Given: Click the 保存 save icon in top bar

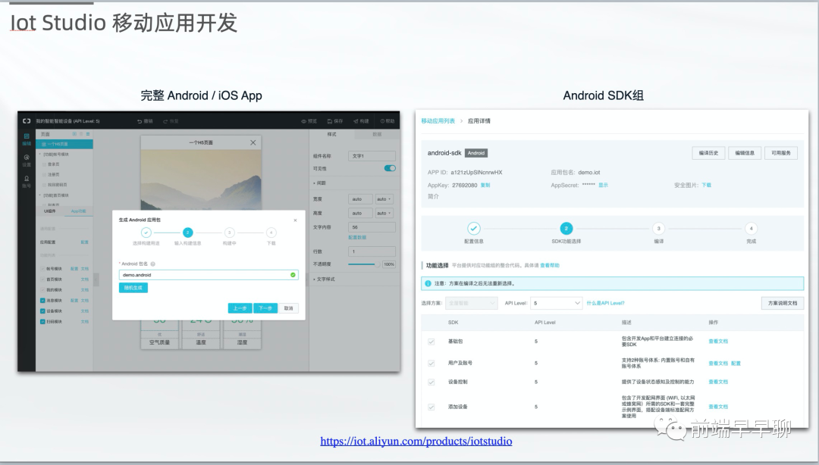Looking at the screenshot, I should coord(330,121).
